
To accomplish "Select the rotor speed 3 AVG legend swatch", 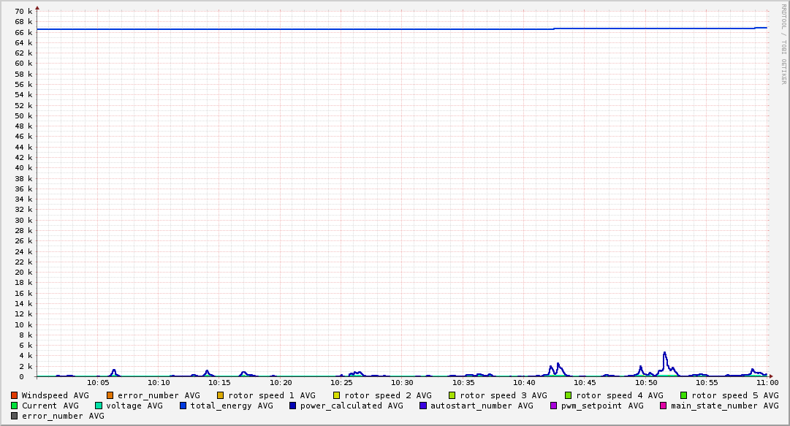I will (x=452, y=395).
